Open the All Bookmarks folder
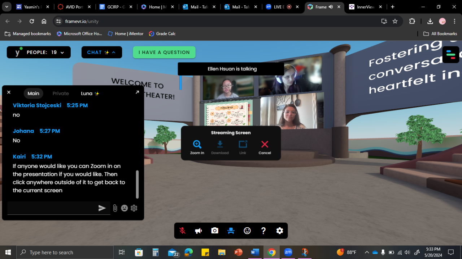The height and width of the screenshot is (259, 462). [440, 33]
